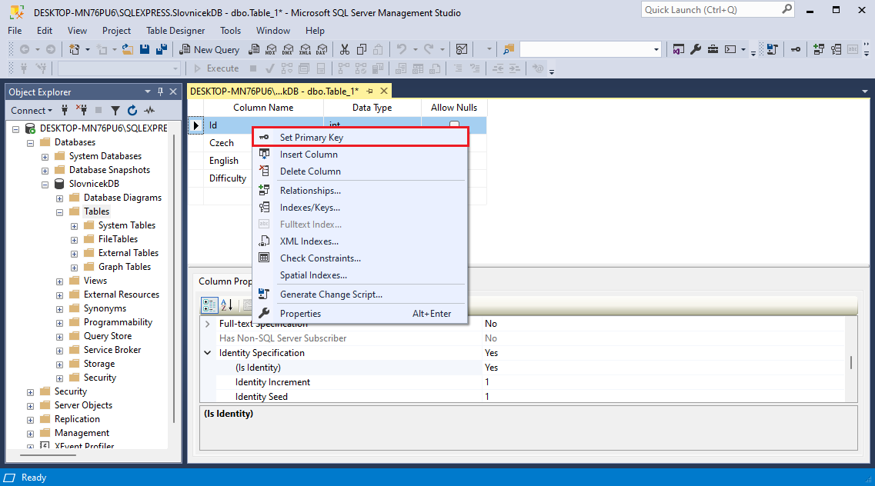Viewport: 875px width, 486px height.
Task: Open the Table Designer menu
Action: point(175,31)
